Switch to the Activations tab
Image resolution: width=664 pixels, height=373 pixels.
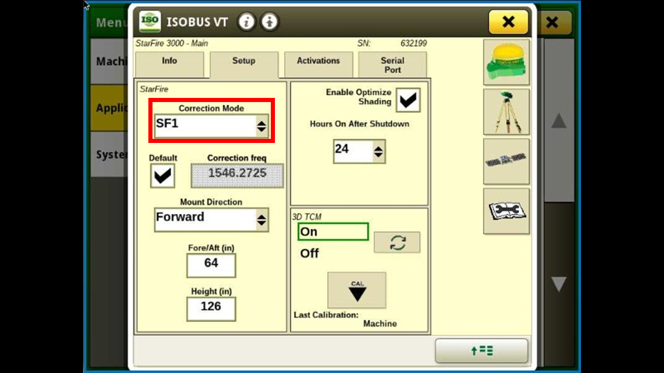tap(318, 65)
